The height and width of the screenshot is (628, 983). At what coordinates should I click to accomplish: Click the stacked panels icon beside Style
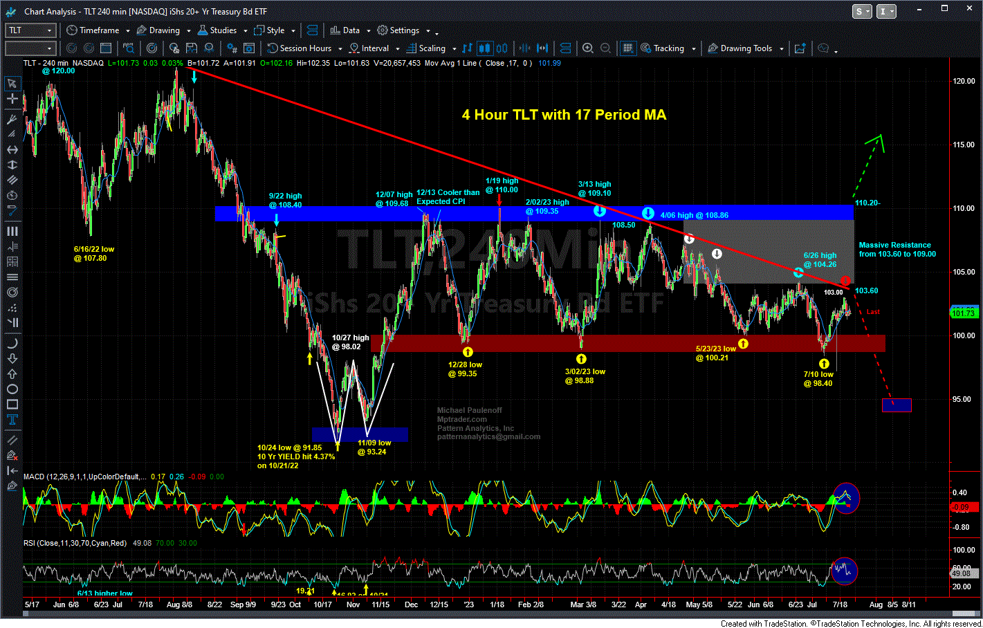click(312, 30)
